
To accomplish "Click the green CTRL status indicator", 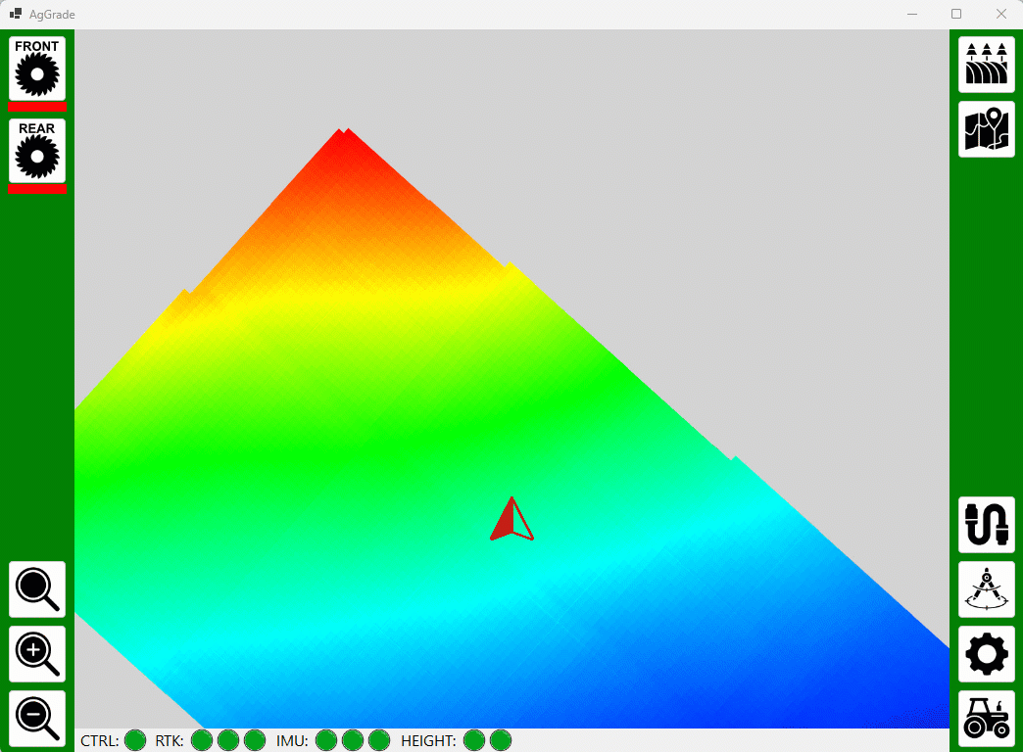I will pos(135,740).
